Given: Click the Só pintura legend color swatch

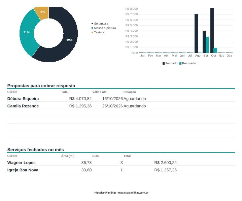Looking at the screenshot, I should (x=92, y=24).
